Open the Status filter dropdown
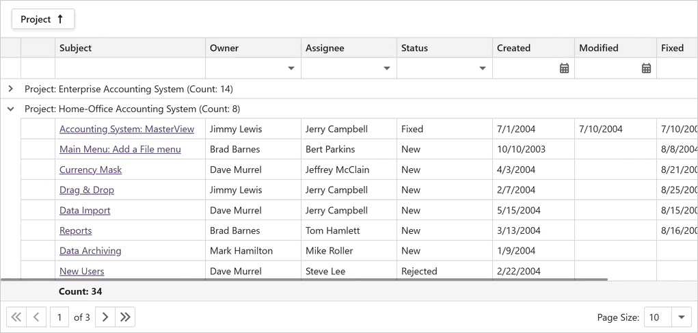Screen dimensions: 698x333 (x=483, y=68)
